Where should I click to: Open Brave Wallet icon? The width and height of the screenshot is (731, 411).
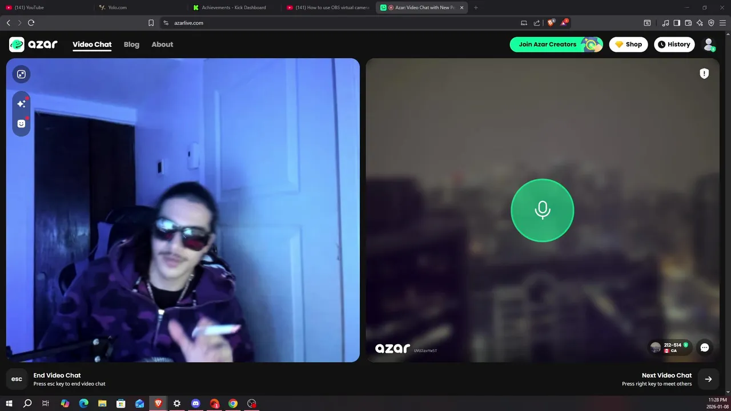tap(688, 23)
